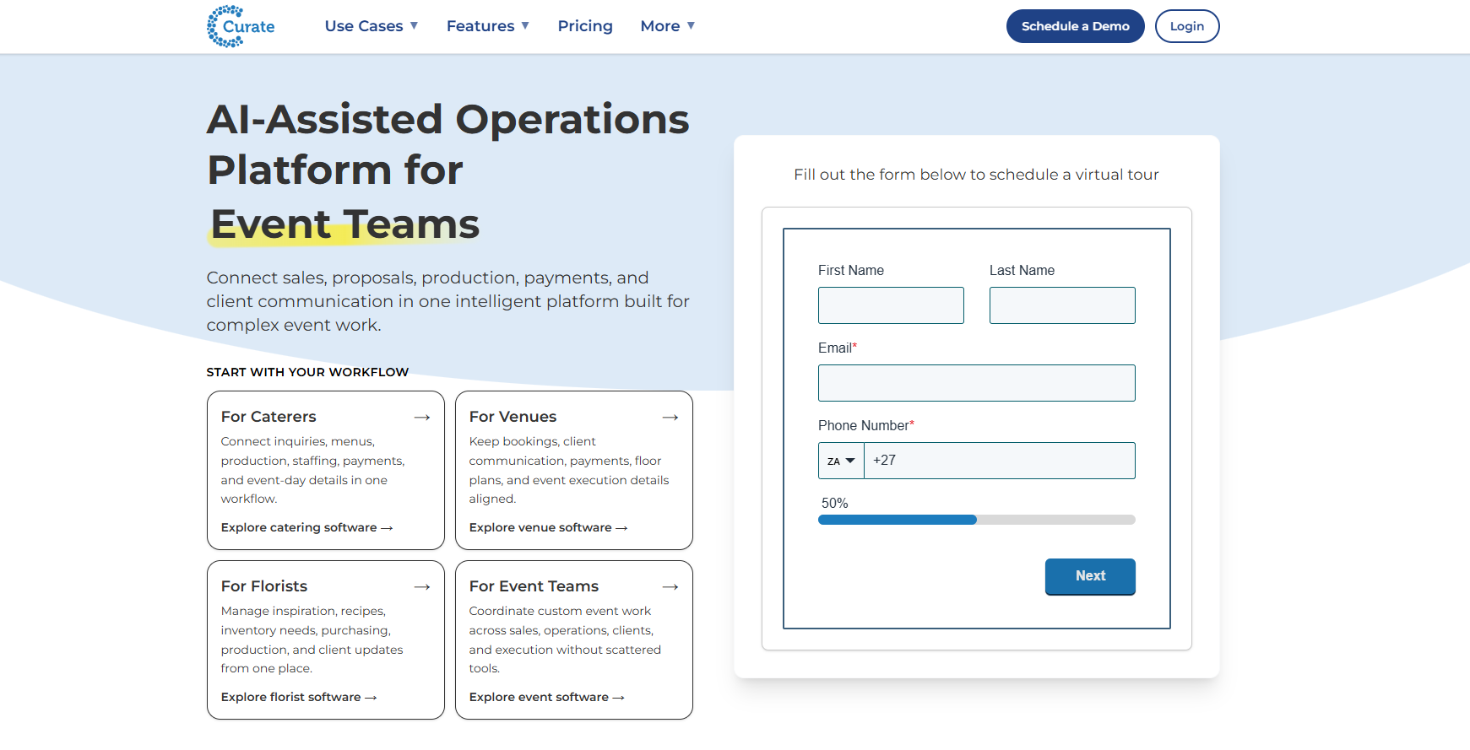Viewport: 1470px width, 750px height.
Task: Expand the Features menu
Action: coord(488,26)
